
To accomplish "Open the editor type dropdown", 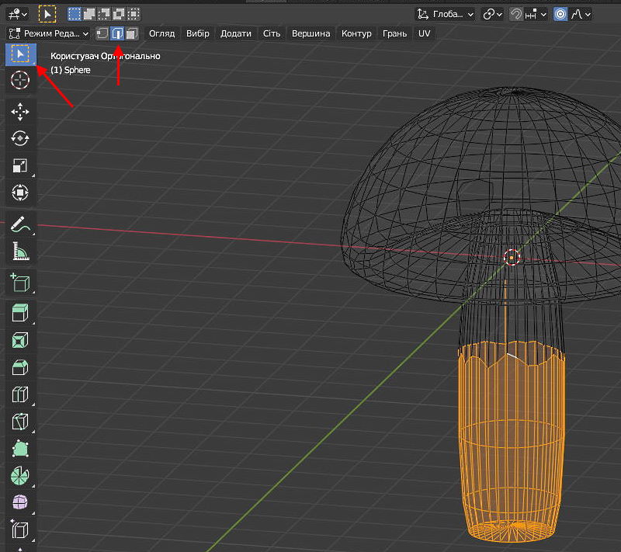I will (x=17, y=14).
